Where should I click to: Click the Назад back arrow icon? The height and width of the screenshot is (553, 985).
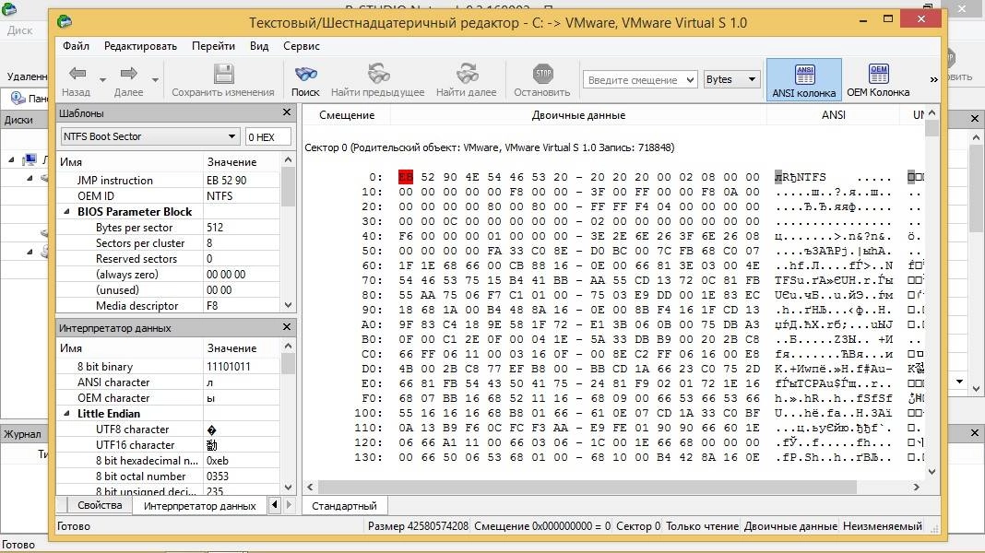77,74
